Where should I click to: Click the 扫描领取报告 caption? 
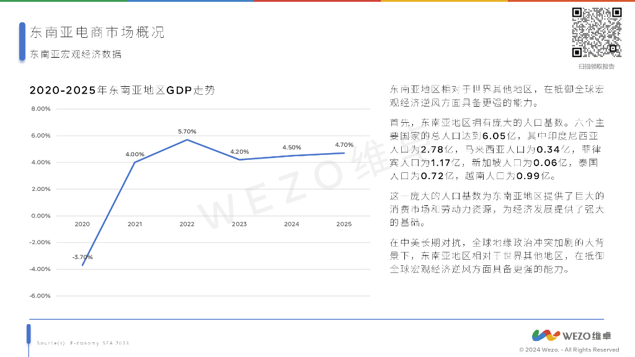597,66
